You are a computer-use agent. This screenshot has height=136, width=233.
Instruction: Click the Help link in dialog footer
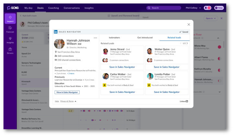coord(57,101)
